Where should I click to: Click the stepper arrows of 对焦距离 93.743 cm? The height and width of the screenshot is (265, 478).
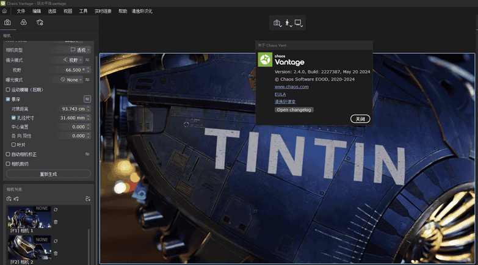coord(89,109)
